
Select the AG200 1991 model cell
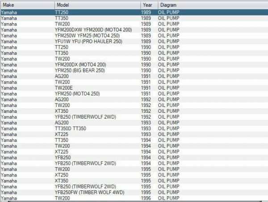[x=62, y=76]
